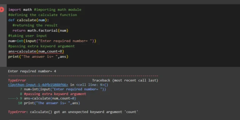This screenshot has width=240, height=120.
Task: Click the final 'unexpected keyword argument' error message
Action: (73, 112)
